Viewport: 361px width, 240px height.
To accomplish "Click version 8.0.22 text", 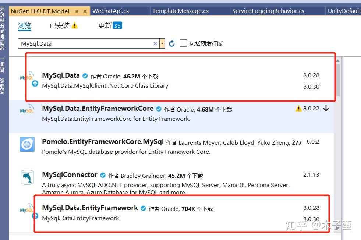I will coord(311,109).
